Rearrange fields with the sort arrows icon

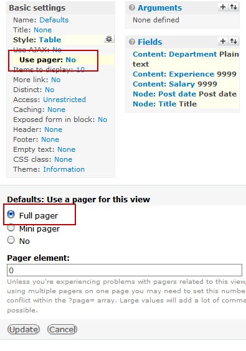[234, 41]
